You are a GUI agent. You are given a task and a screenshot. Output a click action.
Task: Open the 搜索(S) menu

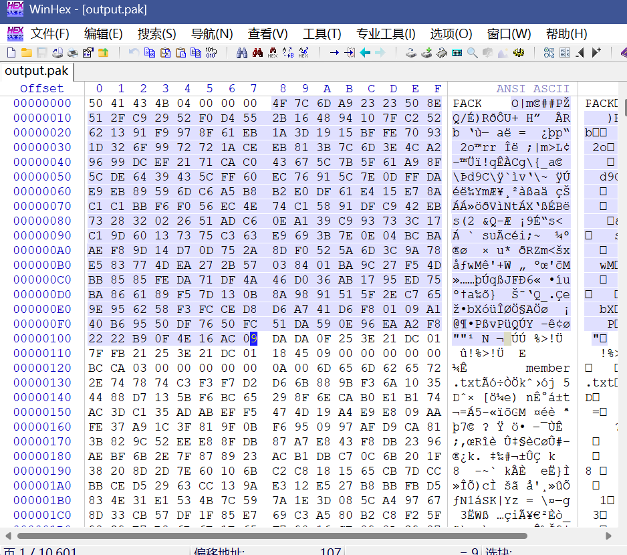tap(156, 34)
